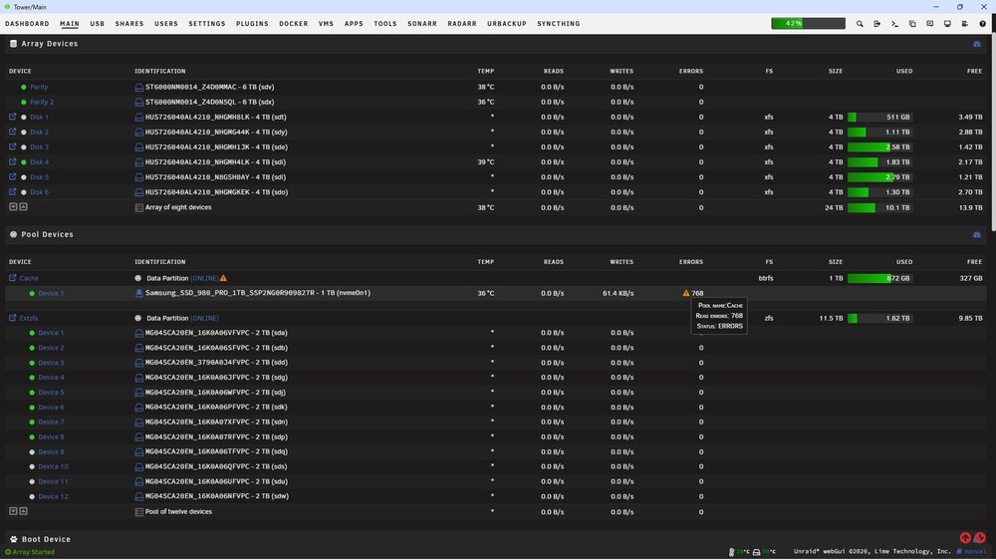This screenshot has height=560, width=996.
Task: Open the Parity 2 device link
Action: click(42, 102)
